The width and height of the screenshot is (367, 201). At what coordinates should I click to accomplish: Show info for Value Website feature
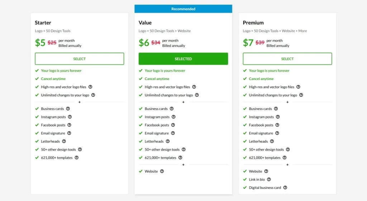coord(162,171)
